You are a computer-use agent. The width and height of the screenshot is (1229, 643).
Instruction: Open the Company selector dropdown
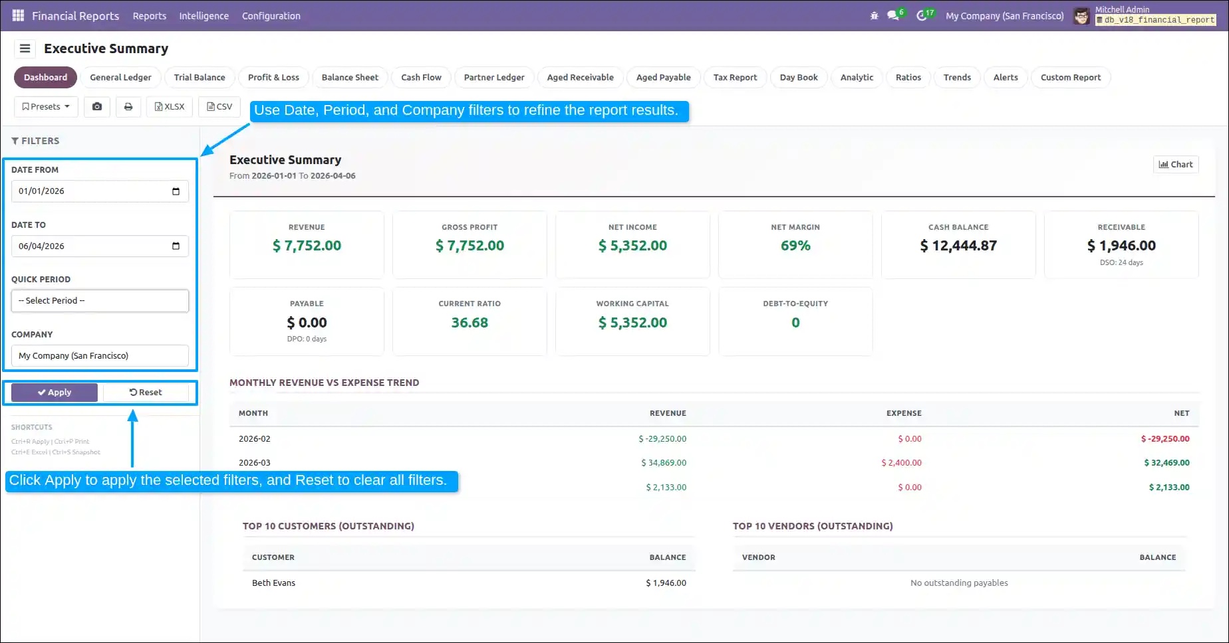[100, 356]
